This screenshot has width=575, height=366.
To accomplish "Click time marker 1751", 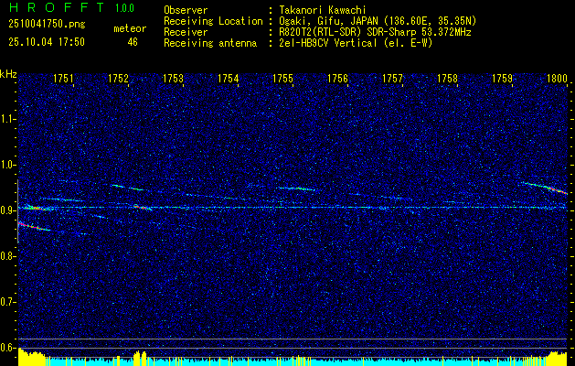I will [63, 78].
